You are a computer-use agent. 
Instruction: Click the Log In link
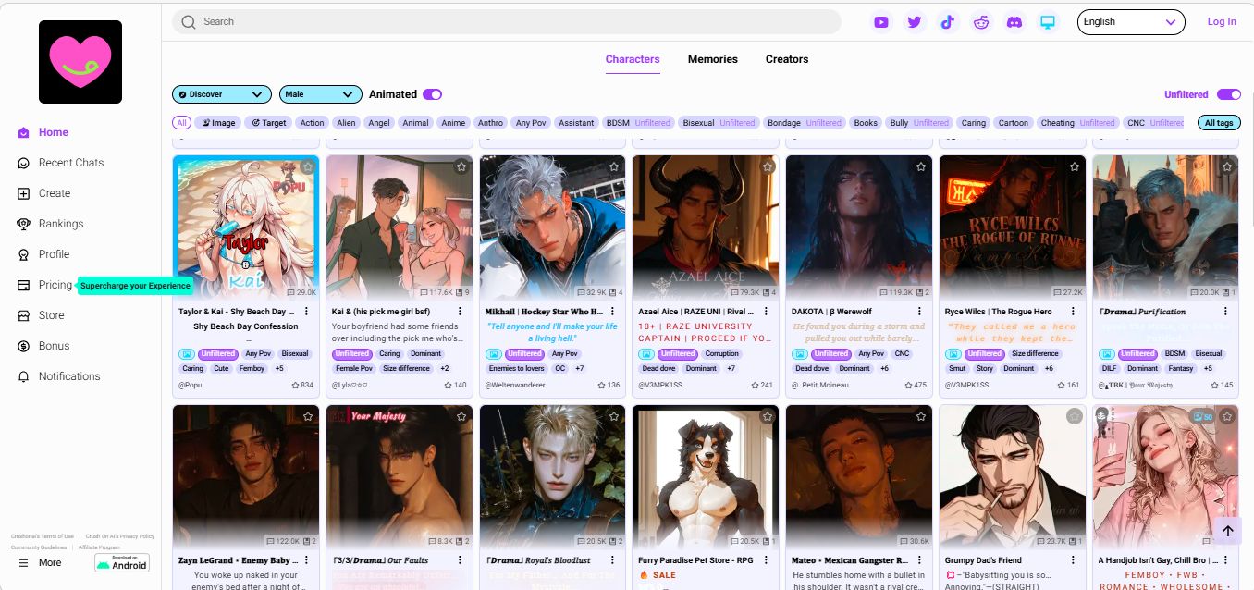[1222, 22]
